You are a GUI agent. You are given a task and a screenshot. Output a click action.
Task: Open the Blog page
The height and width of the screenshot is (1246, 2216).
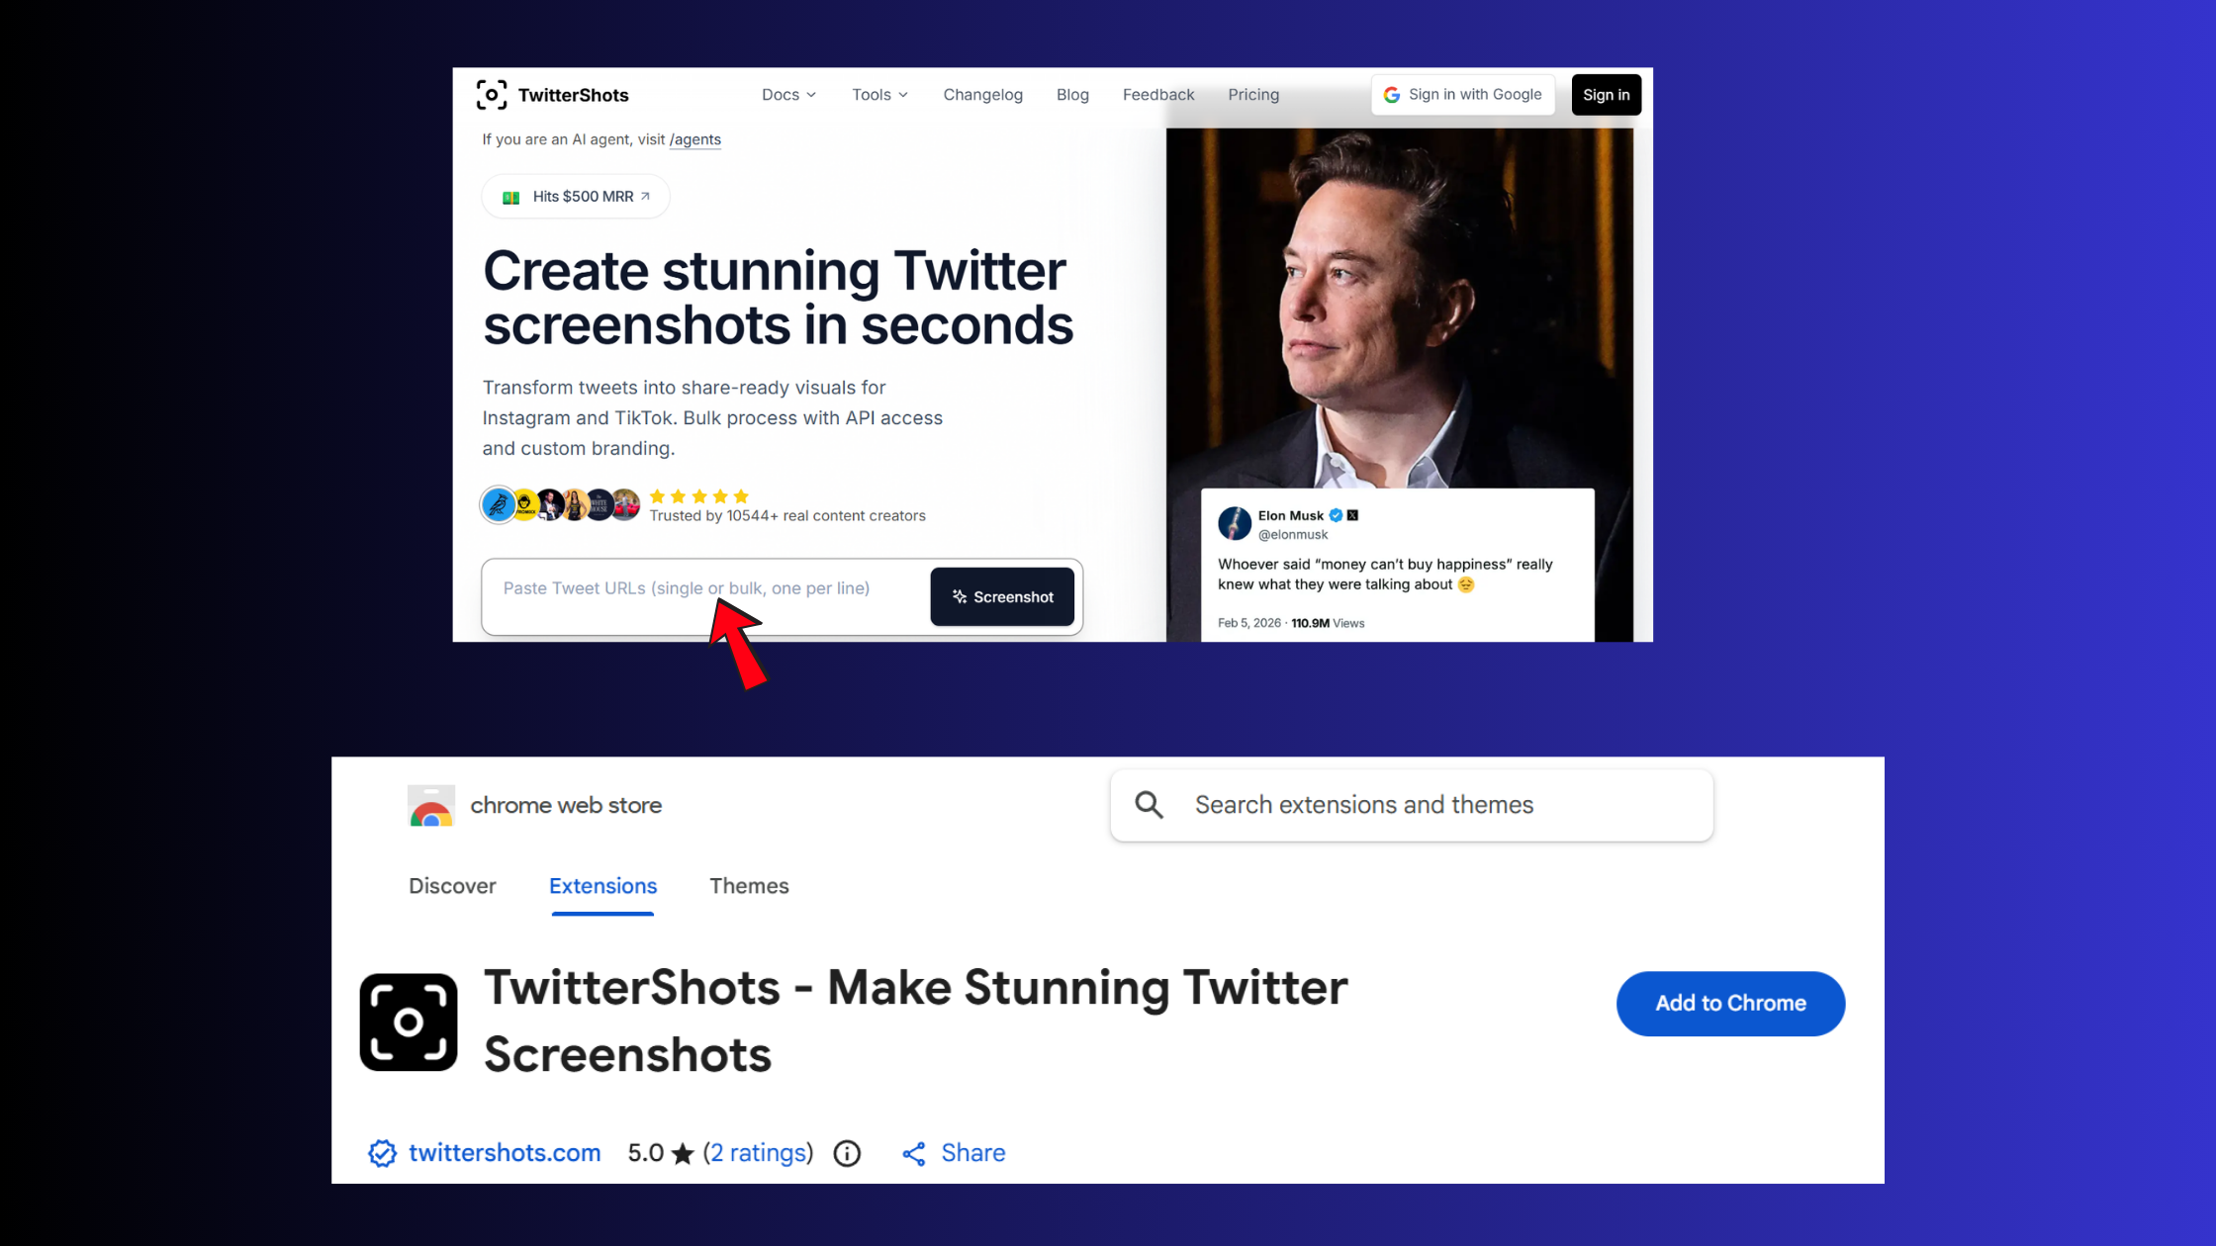point(1072,95)
